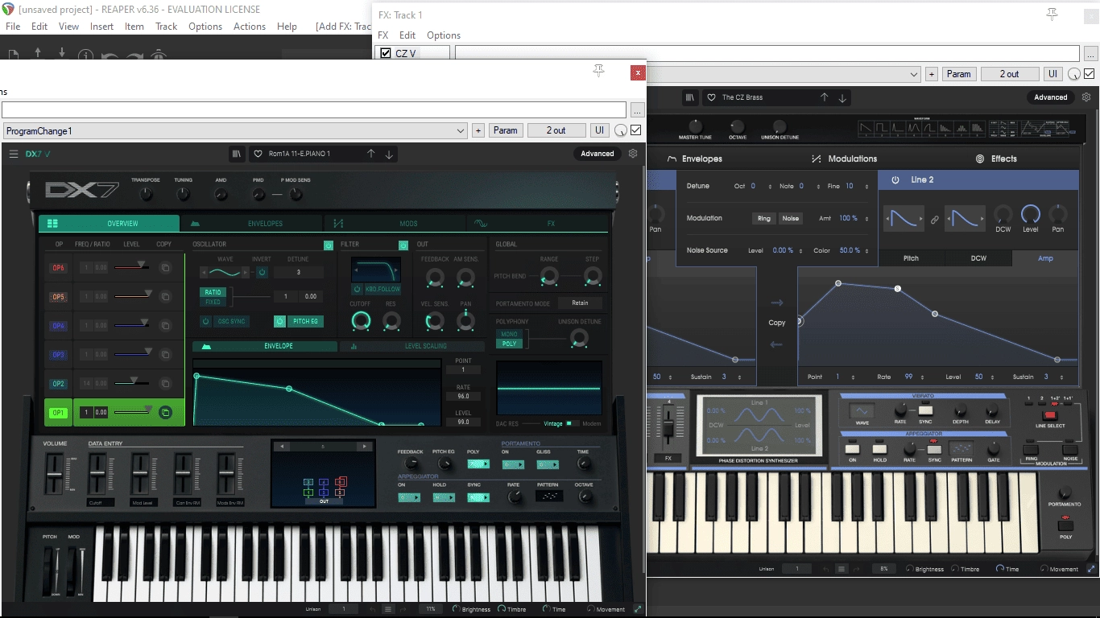Viewport: 1100px width, 618px height.
Task: Toggle the oscillator INVERT power switch
Action: tap(263, 273)
